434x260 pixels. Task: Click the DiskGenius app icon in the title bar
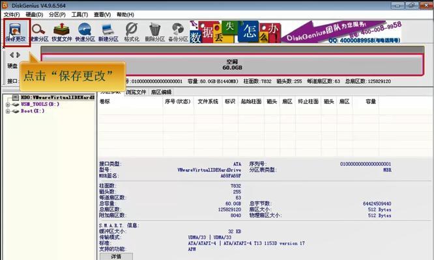(5, 5)
